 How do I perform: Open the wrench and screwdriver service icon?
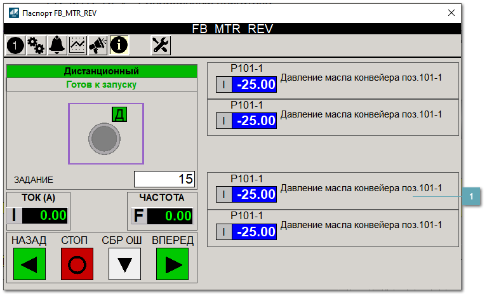tap(161, 44)
